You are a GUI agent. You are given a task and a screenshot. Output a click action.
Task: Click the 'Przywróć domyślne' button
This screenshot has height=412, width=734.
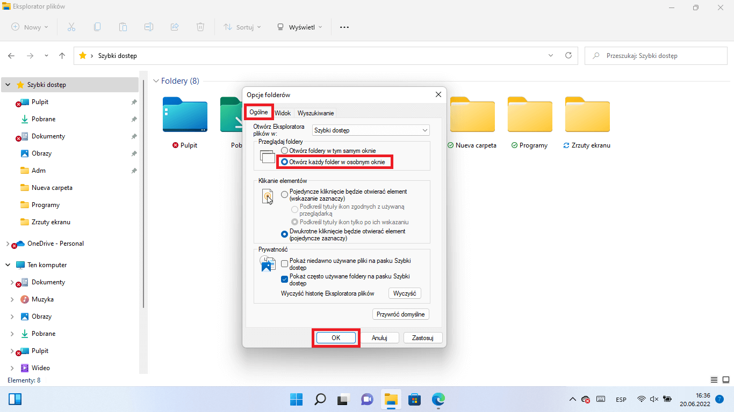(x=401, y=314)
